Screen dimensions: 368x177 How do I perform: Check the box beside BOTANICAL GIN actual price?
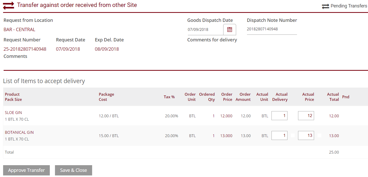[319, 135]
